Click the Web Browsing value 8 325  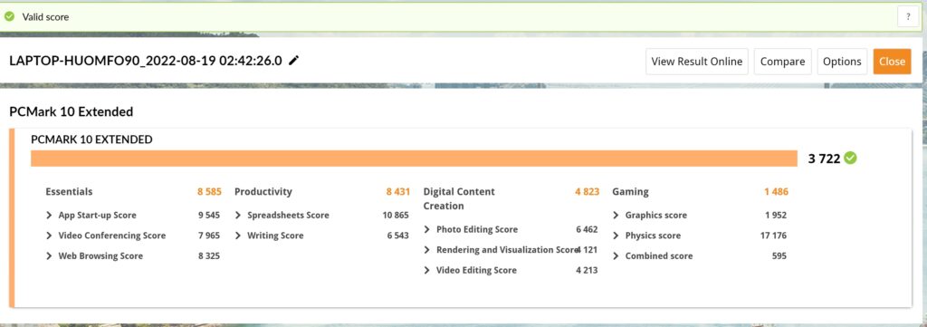click(209, 256)
